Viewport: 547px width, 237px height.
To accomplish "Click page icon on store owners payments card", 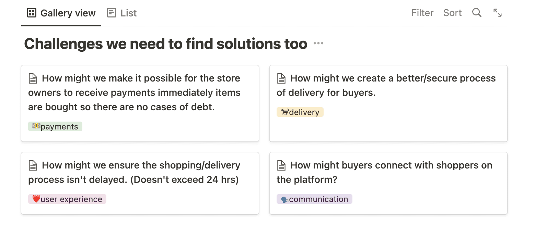I will pos(33,78).
